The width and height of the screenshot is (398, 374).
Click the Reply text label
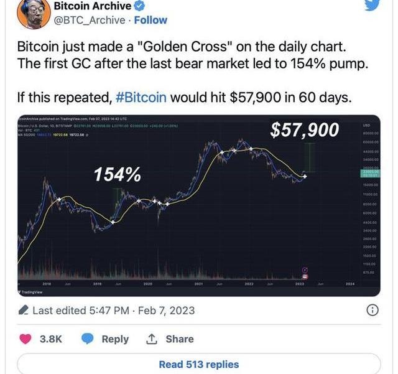(x=115, y=339)
